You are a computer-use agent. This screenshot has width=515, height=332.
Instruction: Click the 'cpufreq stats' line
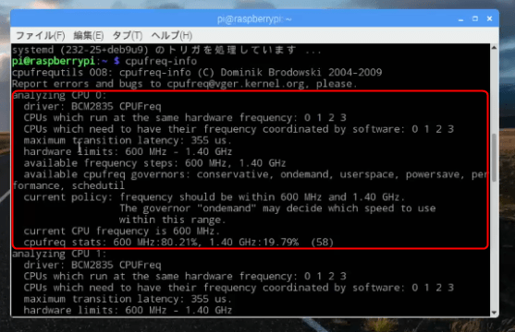(178, 243)
